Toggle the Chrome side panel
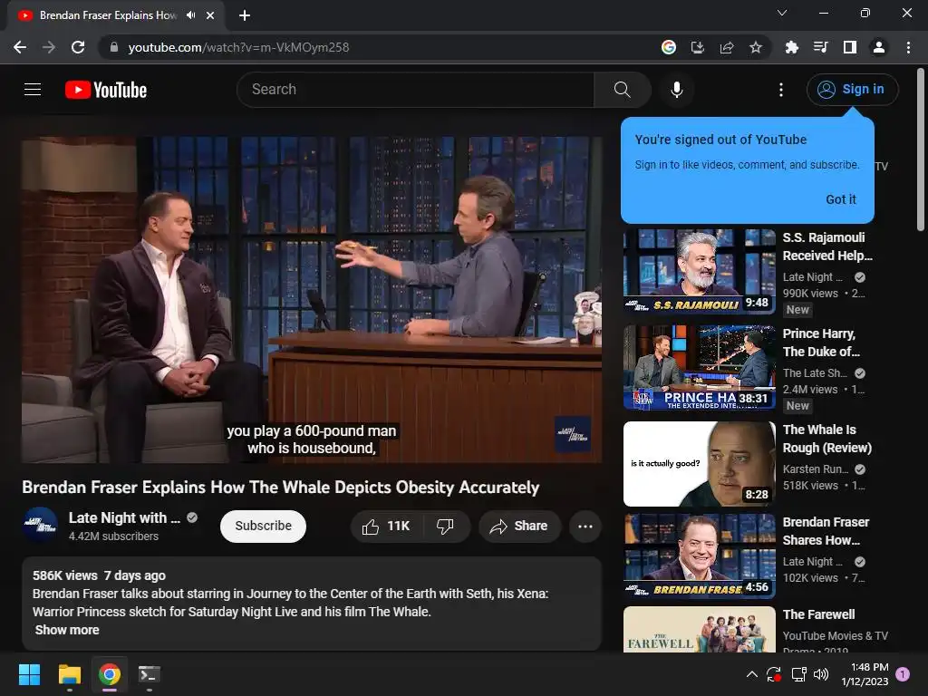The height and width of the screenshot is (696, 928). (x=850, y=47)
